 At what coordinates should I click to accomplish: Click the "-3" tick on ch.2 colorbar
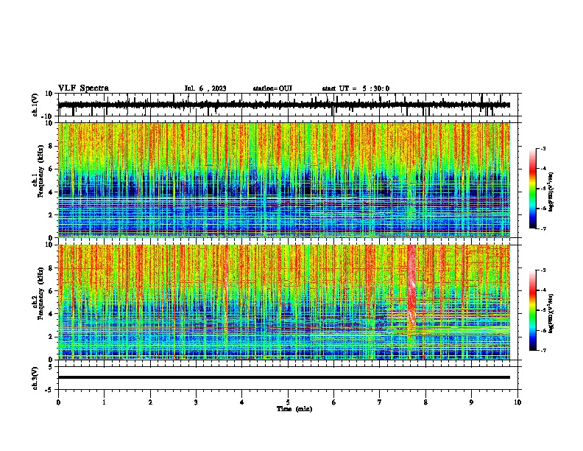click(x=543, y=270)
